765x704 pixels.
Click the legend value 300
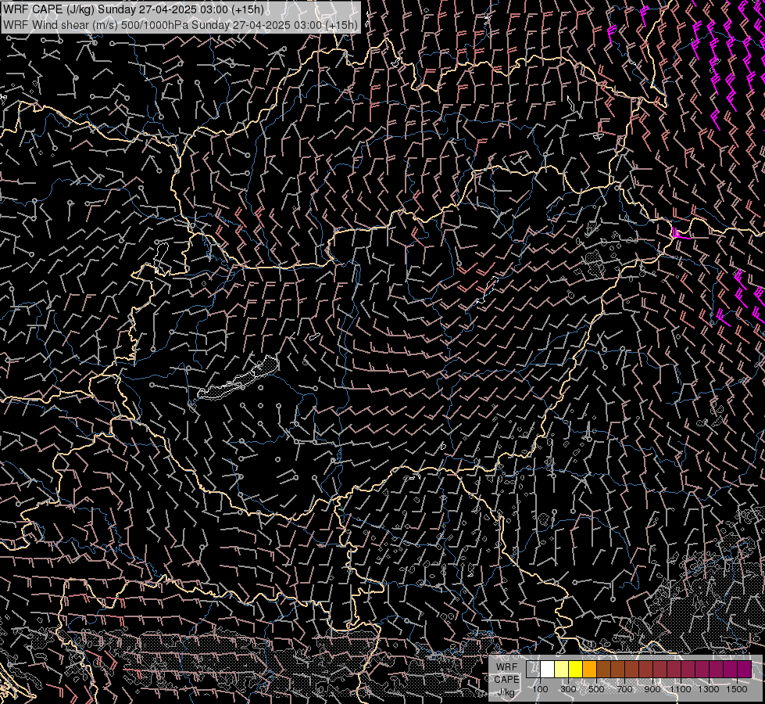(568, 689)
